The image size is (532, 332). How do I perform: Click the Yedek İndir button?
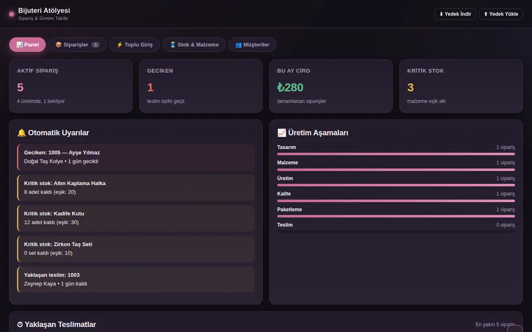pyautogui.click(x=455, y=14)
